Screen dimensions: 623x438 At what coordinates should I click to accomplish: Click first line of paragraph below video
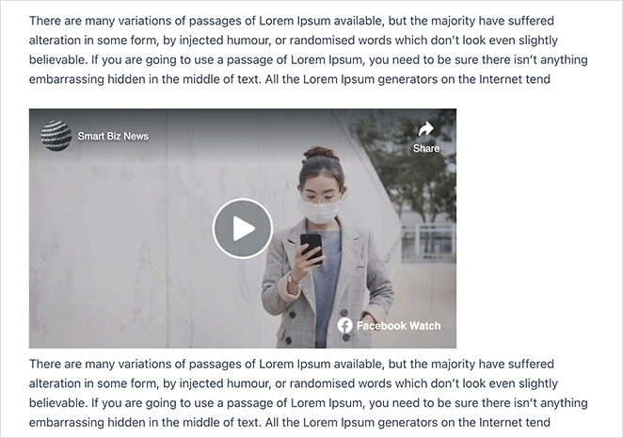pyautogui.click(x=291, y=364)
